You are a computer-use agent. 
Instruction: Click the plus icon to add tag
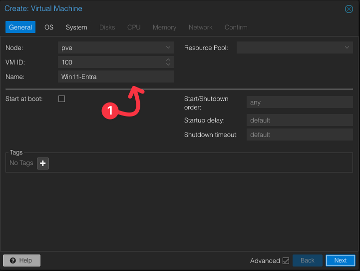[x=43, y=163]
